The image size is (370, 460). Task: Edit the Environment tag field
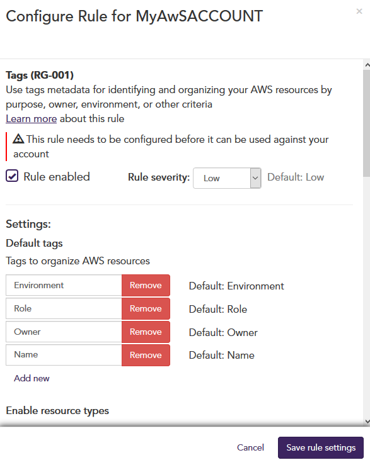coord(64,285)
